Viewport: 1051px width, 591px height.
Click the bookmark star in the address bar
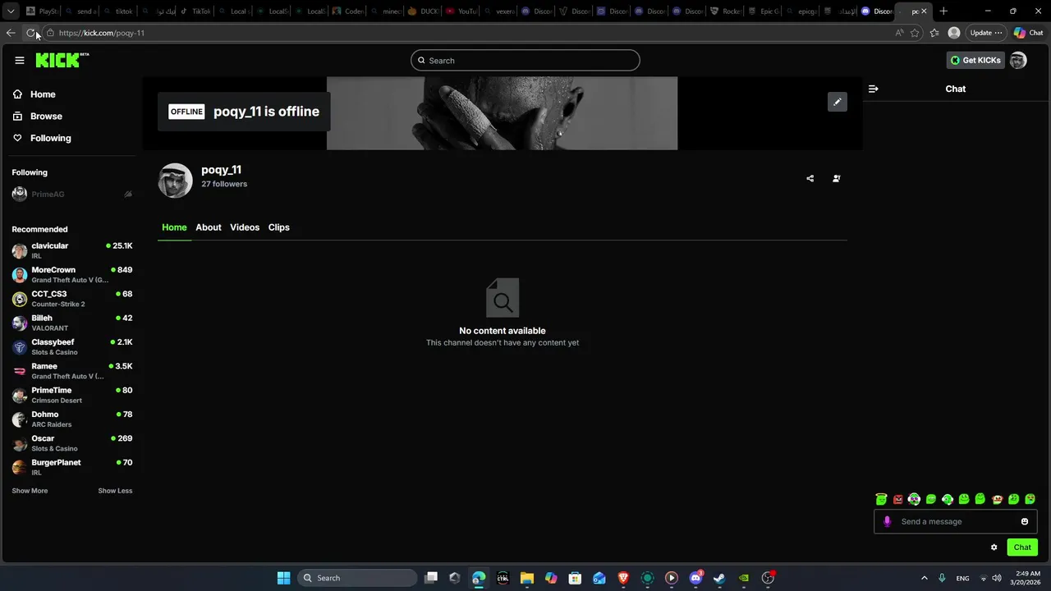point(915,33)
